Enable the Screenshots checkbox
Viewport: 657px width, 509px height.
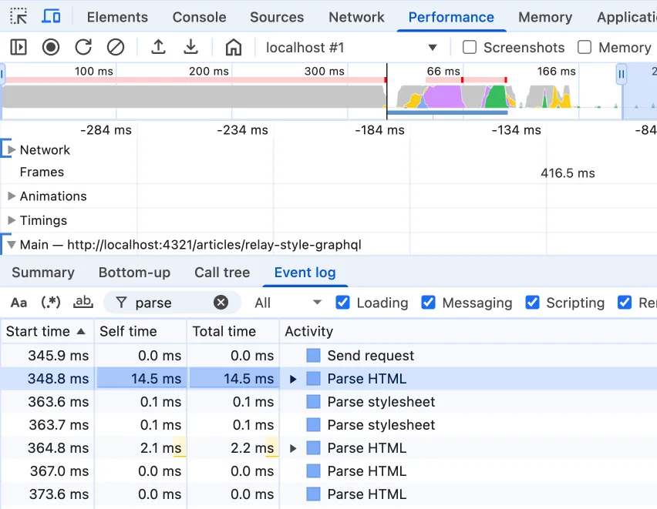469,47
